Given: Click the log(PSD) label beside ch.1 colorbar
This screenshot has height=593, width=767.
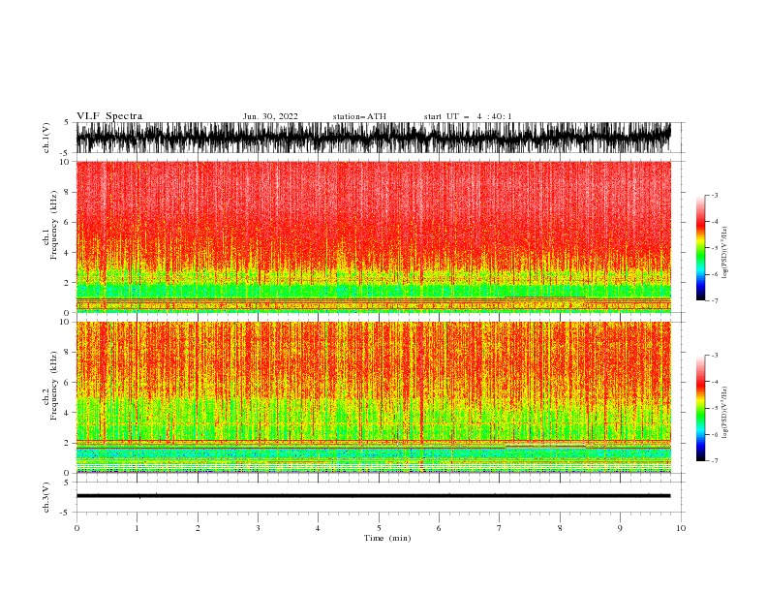Looking at the screenshot, I should 724,253.
